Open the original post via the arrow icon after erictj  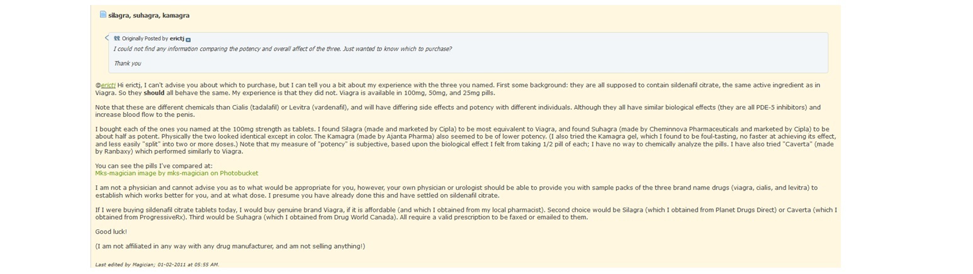pyautogui.click(x=188, y=39)
